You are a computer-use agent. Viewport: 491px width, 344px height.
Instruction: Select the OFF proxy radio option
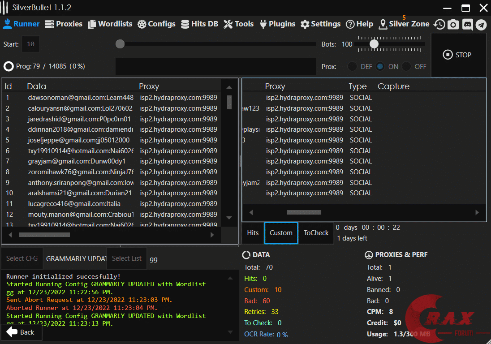pyautogui.click(x=406, y=66)
